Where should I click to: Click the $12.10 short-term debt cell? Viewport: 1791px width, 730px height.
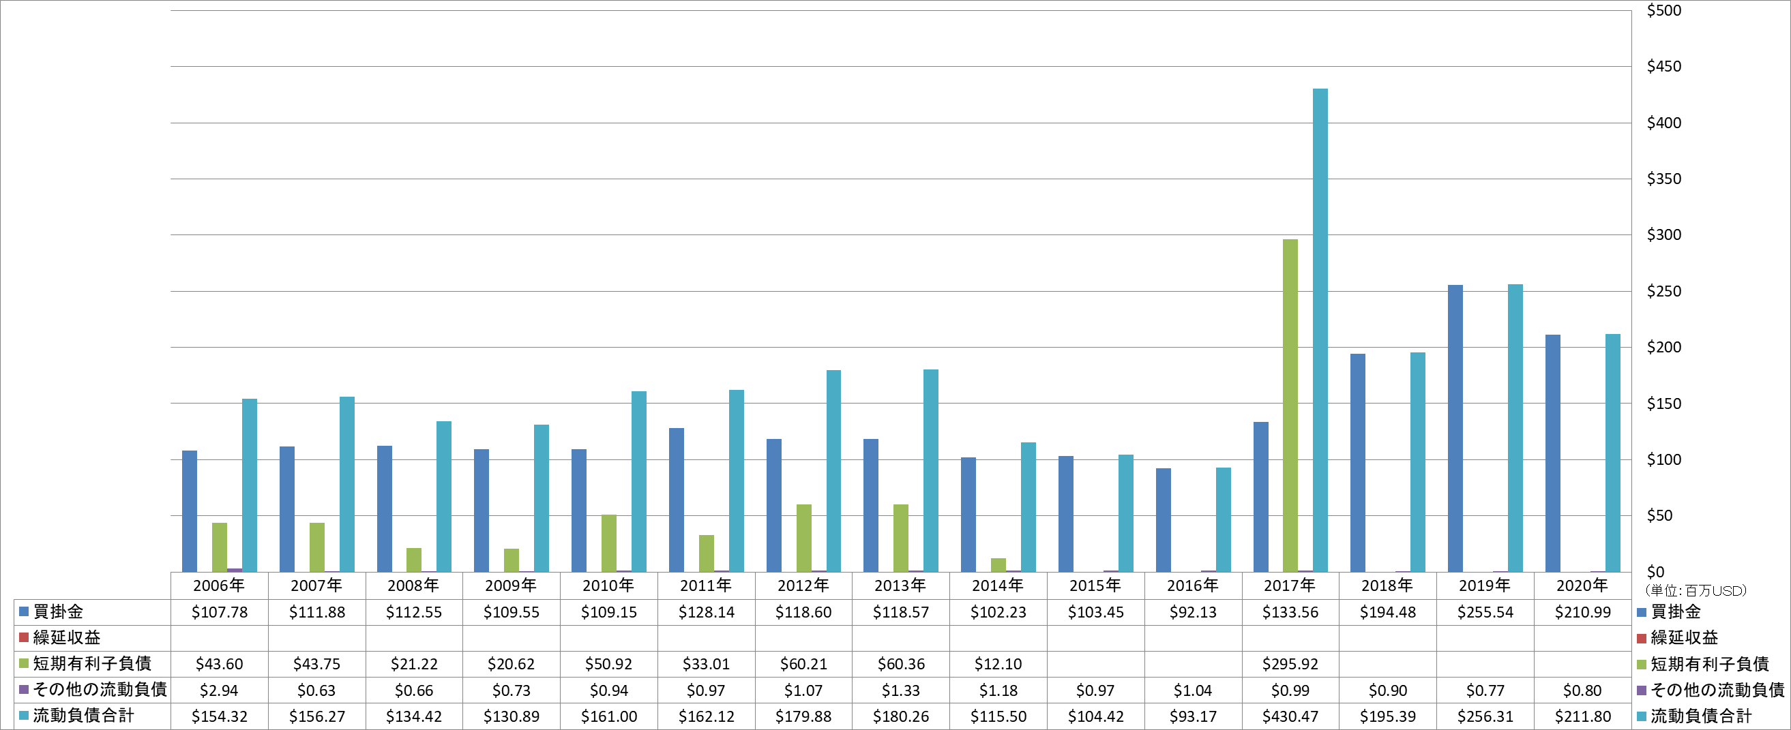(998, 664)
